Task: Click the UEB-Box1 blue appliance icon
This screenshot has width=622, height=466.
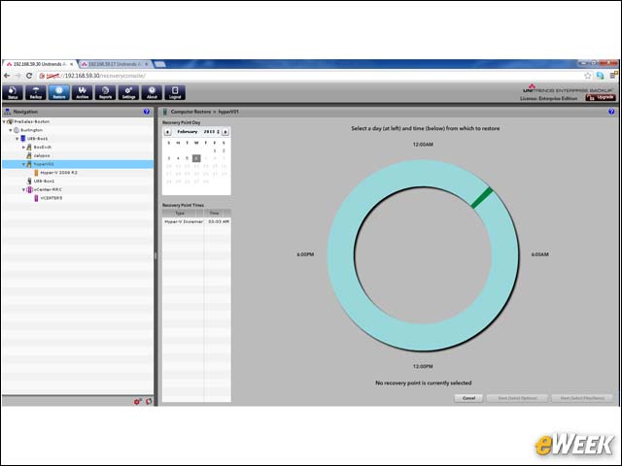Action: [23, 139]
